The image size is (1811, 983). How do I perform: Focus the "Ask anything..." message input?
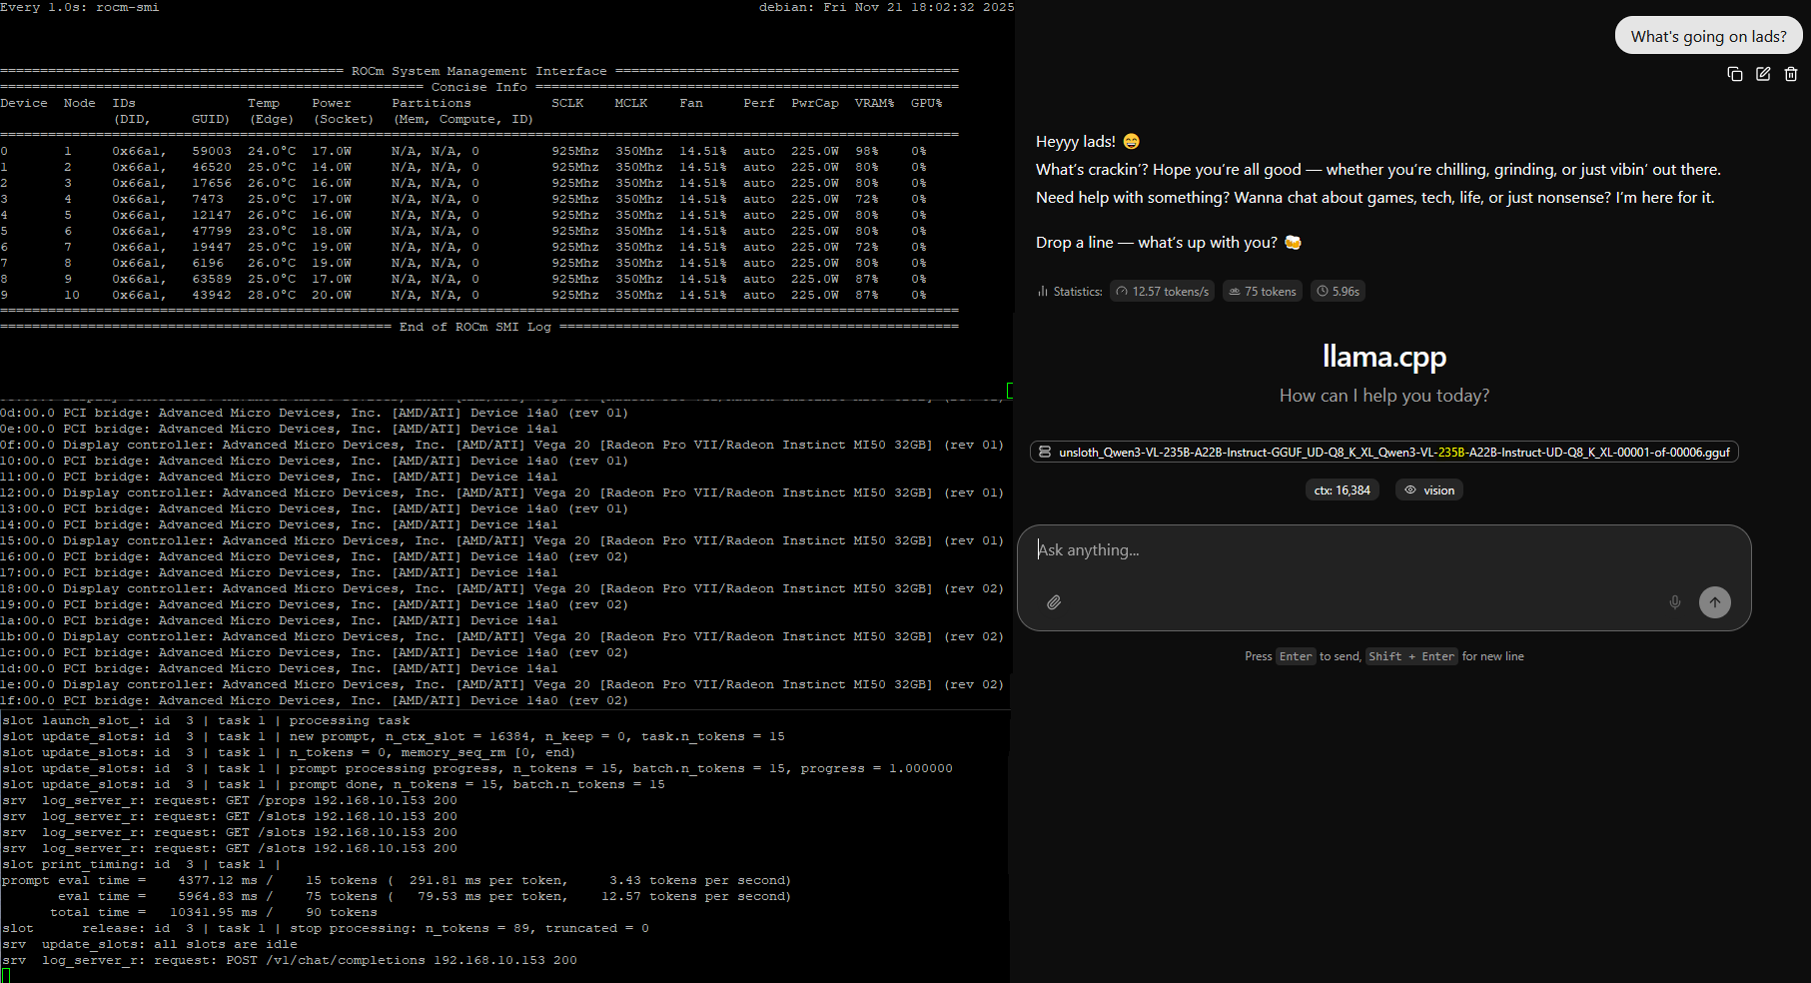(1384, 550)
